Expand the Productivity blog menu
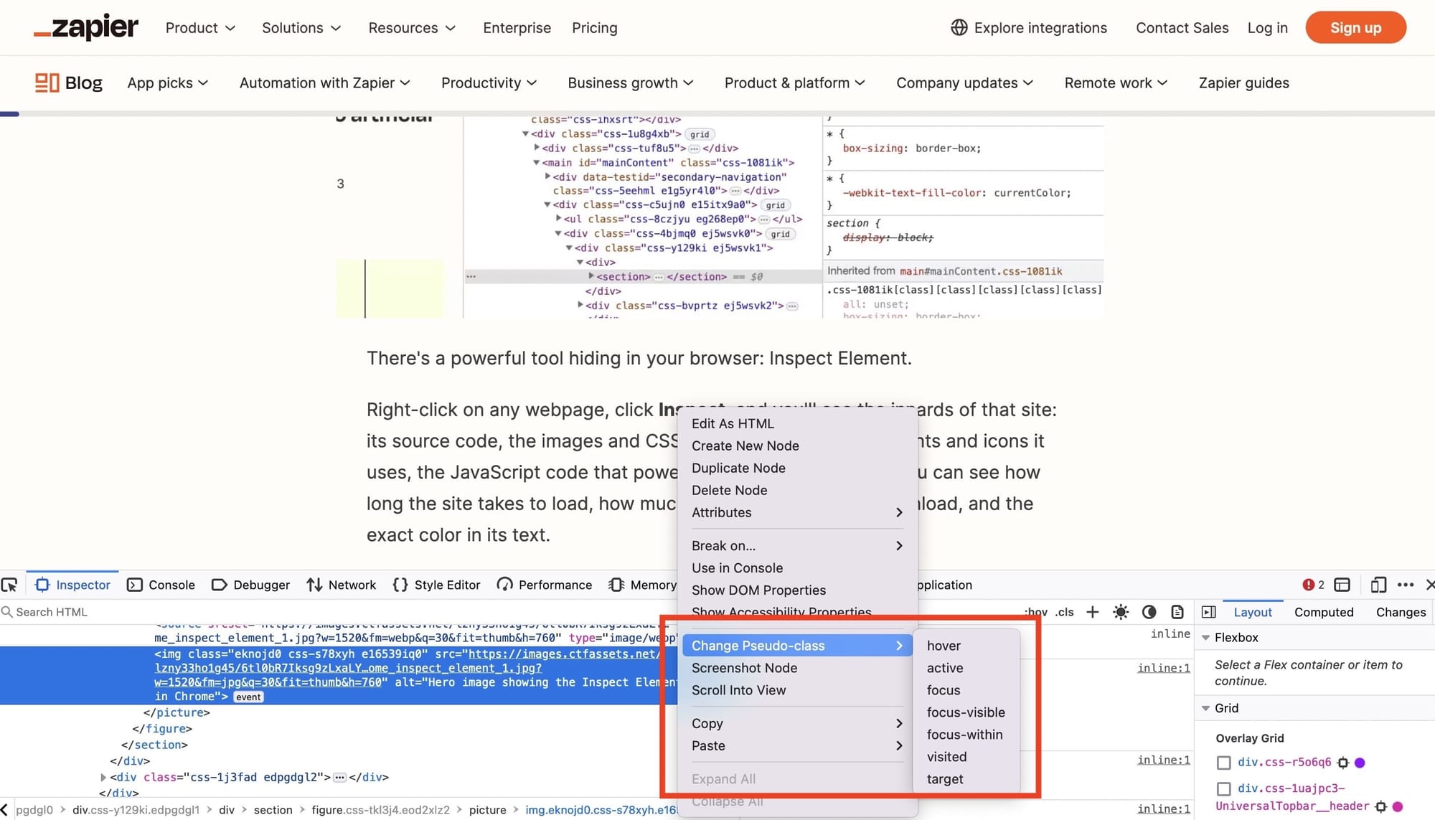 coord(489,83)
